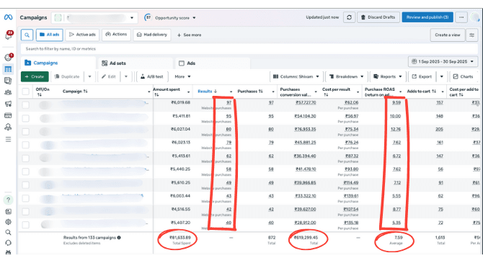Screen dimensions: 483x271
Task: Open notifications bell in sidebar
Action: click(9, 35)
